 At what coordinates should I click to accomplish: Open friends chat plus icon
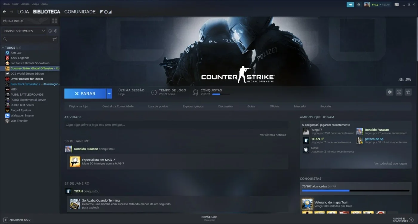pos(411,220)
